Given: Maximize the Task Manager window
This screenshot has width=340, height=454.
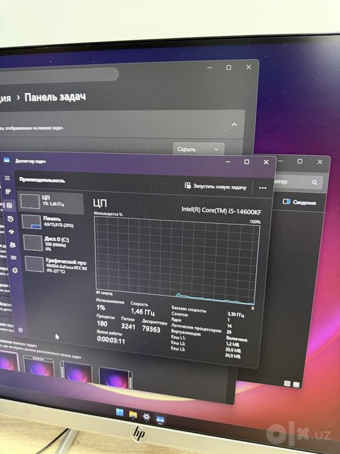Looking at the screenshot, I should [x=247, y=162].
